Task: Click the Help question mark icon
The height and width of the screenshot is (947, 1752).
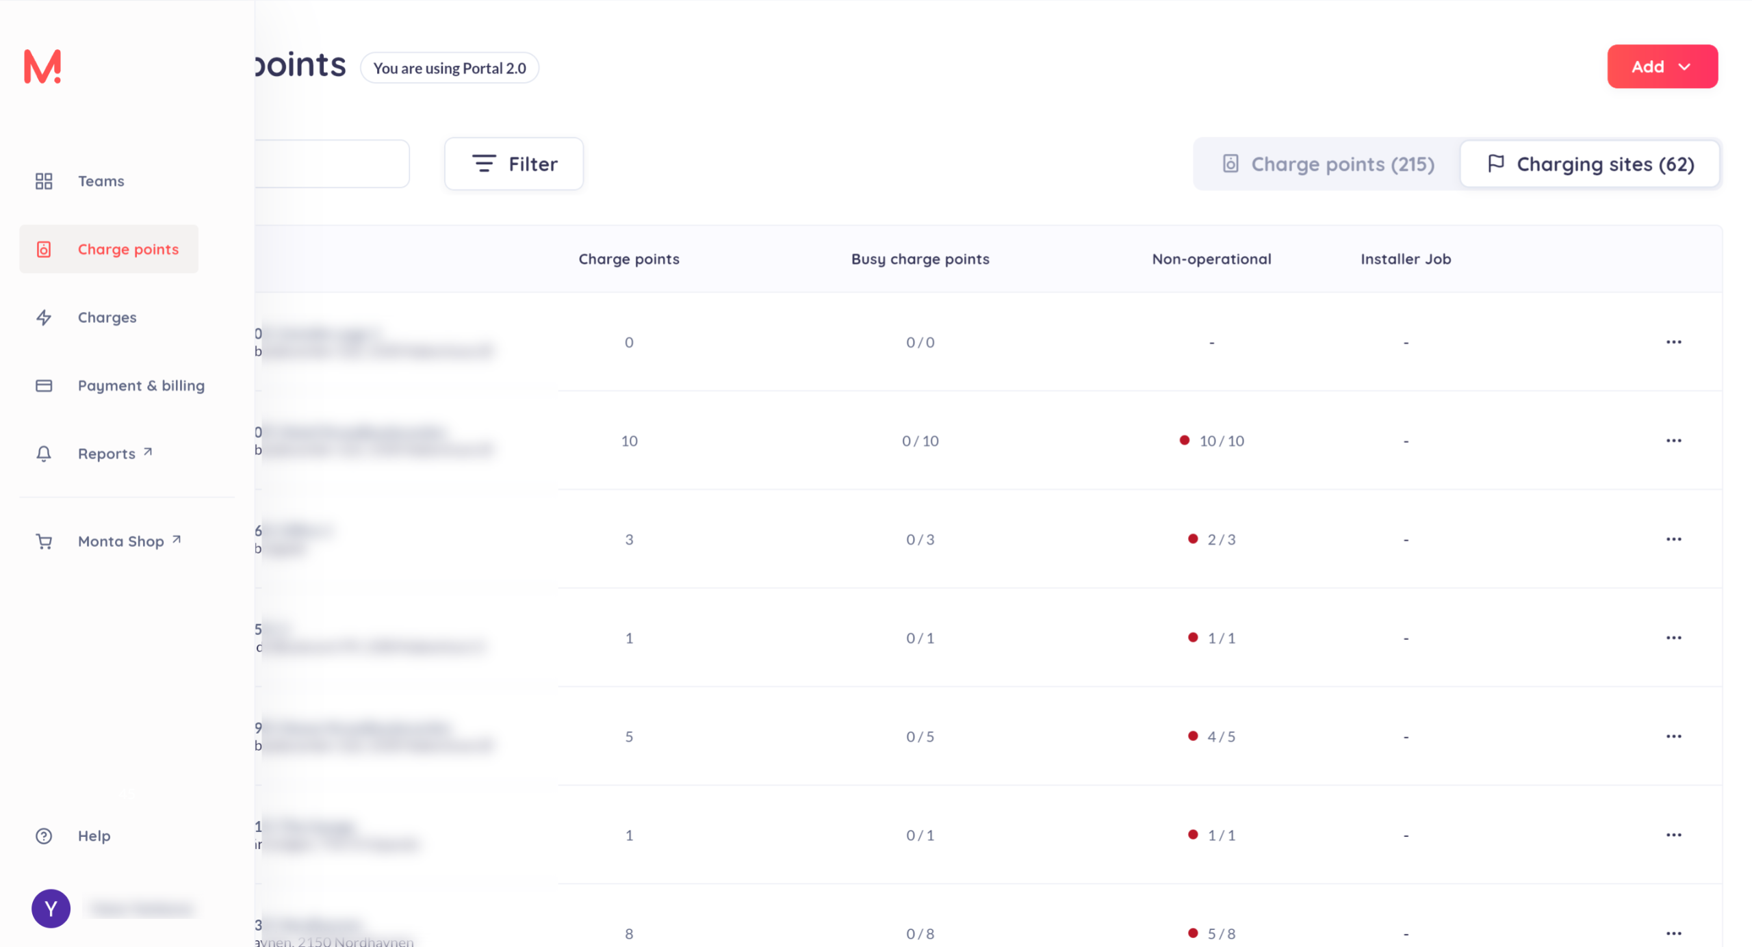Action: point(44,835)
